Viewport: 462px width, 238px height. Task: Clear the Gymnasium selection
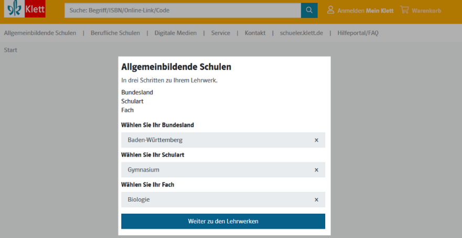tap(316, 170)
